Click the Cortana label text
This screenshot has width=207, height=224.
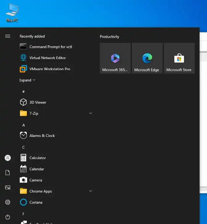[x=36, y=202]
